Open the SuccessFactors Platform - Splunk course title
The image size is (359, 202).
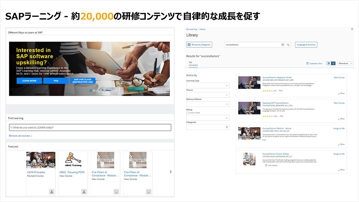point(277,128)
